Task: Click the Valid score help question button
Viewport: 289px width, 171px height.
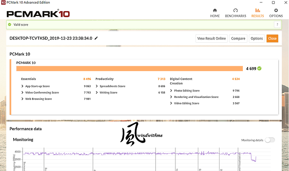Action: pyautogui.click(x=277, y=24)
